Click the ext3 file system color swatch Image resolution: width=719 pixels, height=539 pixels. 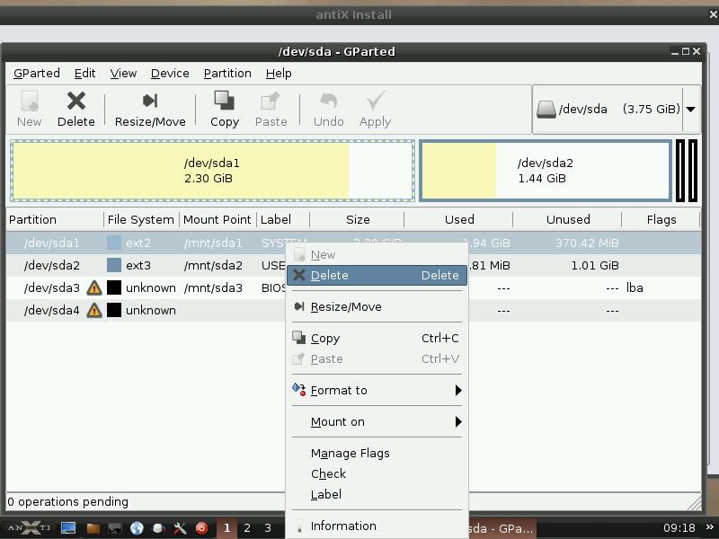tap(114, 265)
